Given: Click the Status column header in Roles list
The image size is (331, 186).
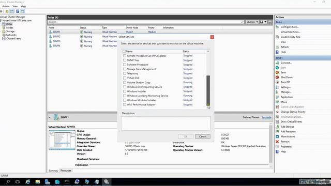Looking at the screenshot, I should pyautogui.click(x=83, y=27).
